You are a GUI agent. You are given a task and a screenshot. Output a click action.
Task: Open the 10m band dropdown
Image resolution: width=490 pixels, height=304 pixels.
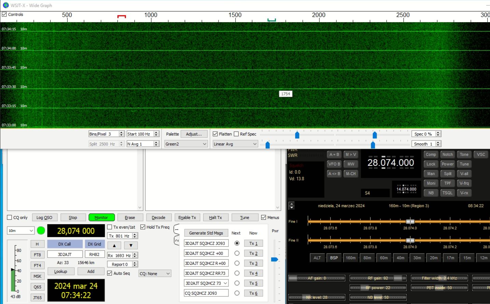21,231
